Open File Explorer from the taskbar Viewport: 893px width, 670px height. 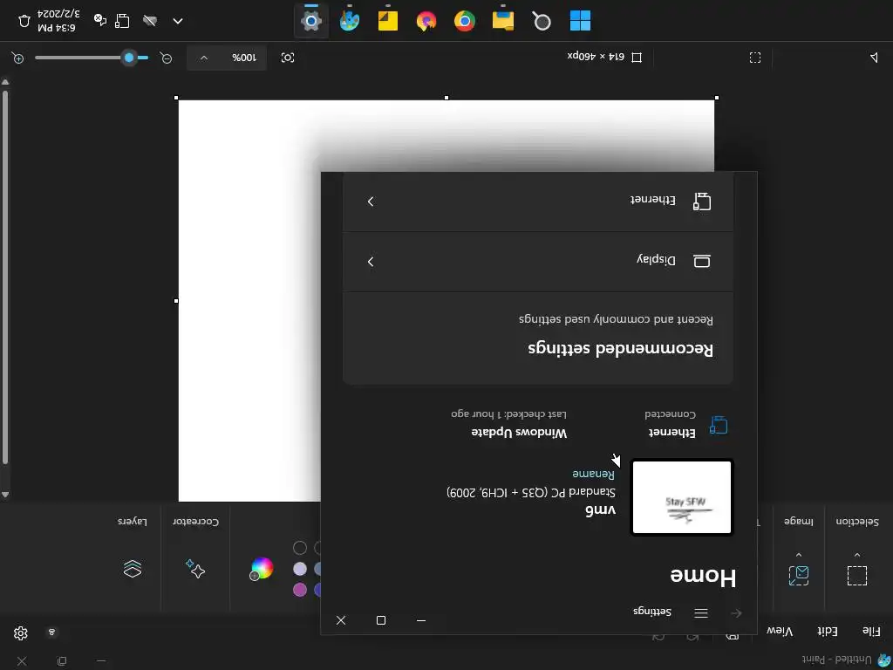(x=503, y=21)
